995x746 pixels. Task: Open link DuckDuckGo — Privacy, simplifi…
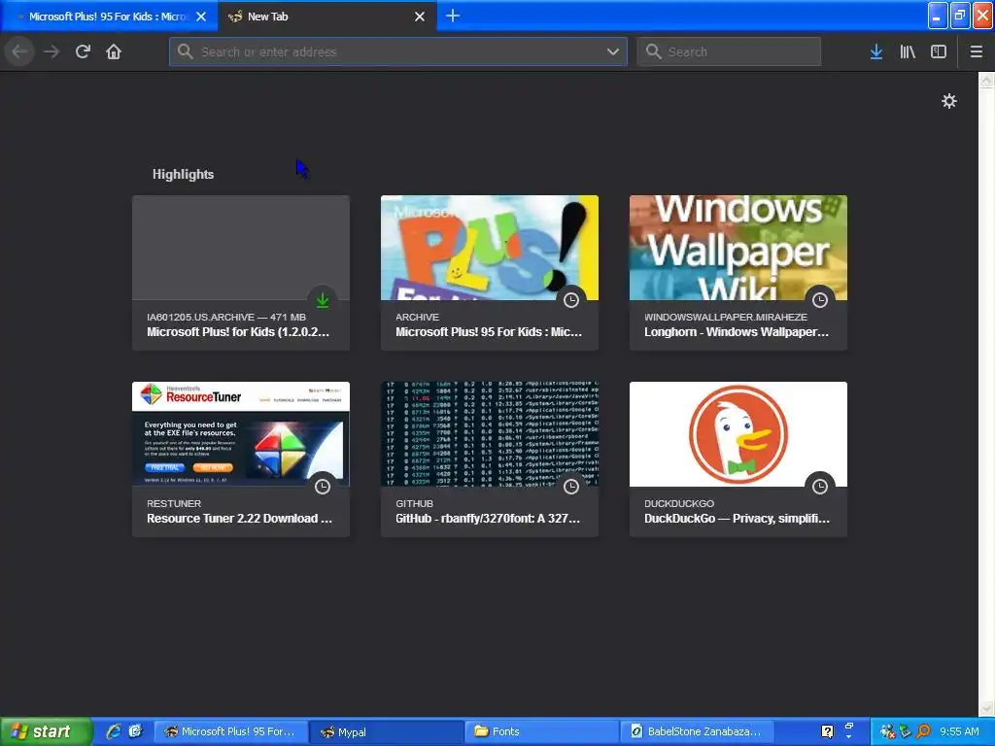(737, 519)
